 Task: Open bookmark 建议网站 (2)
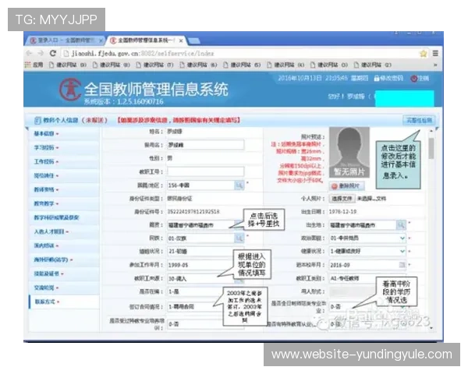tap(373, 65)
